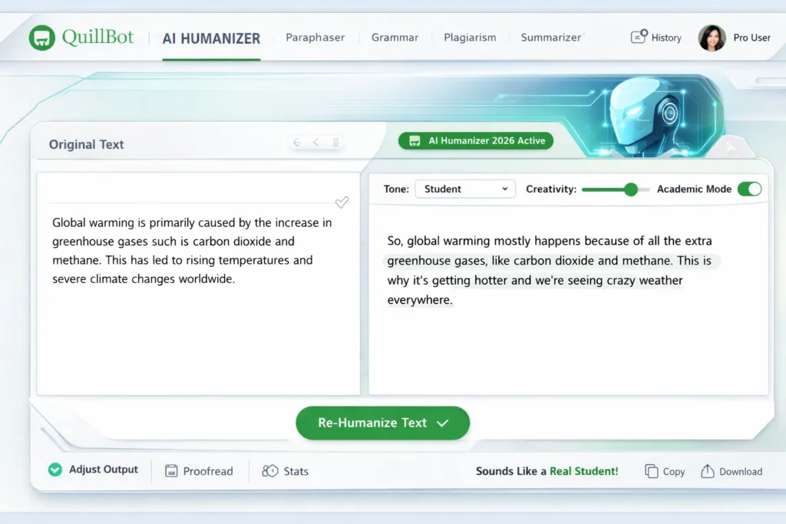Viewport: 786px width, 524px height.
Task: Open the Plagiarism checker tab
Action: pyautogui.click(x=470, y=37)
